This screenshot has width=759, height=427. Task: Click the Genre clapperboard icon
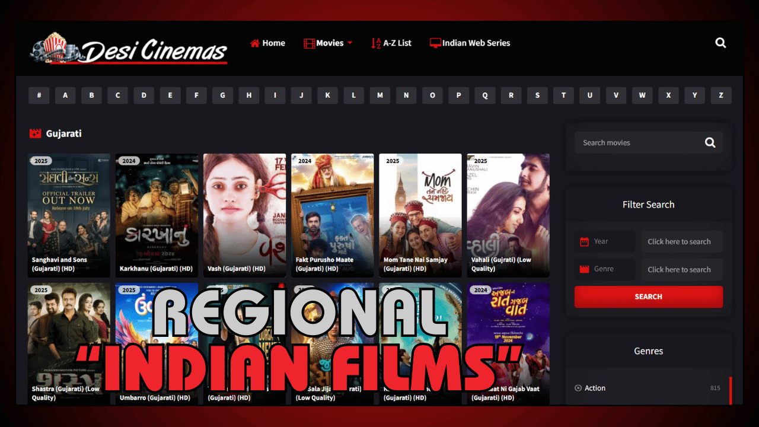(584, 269)
